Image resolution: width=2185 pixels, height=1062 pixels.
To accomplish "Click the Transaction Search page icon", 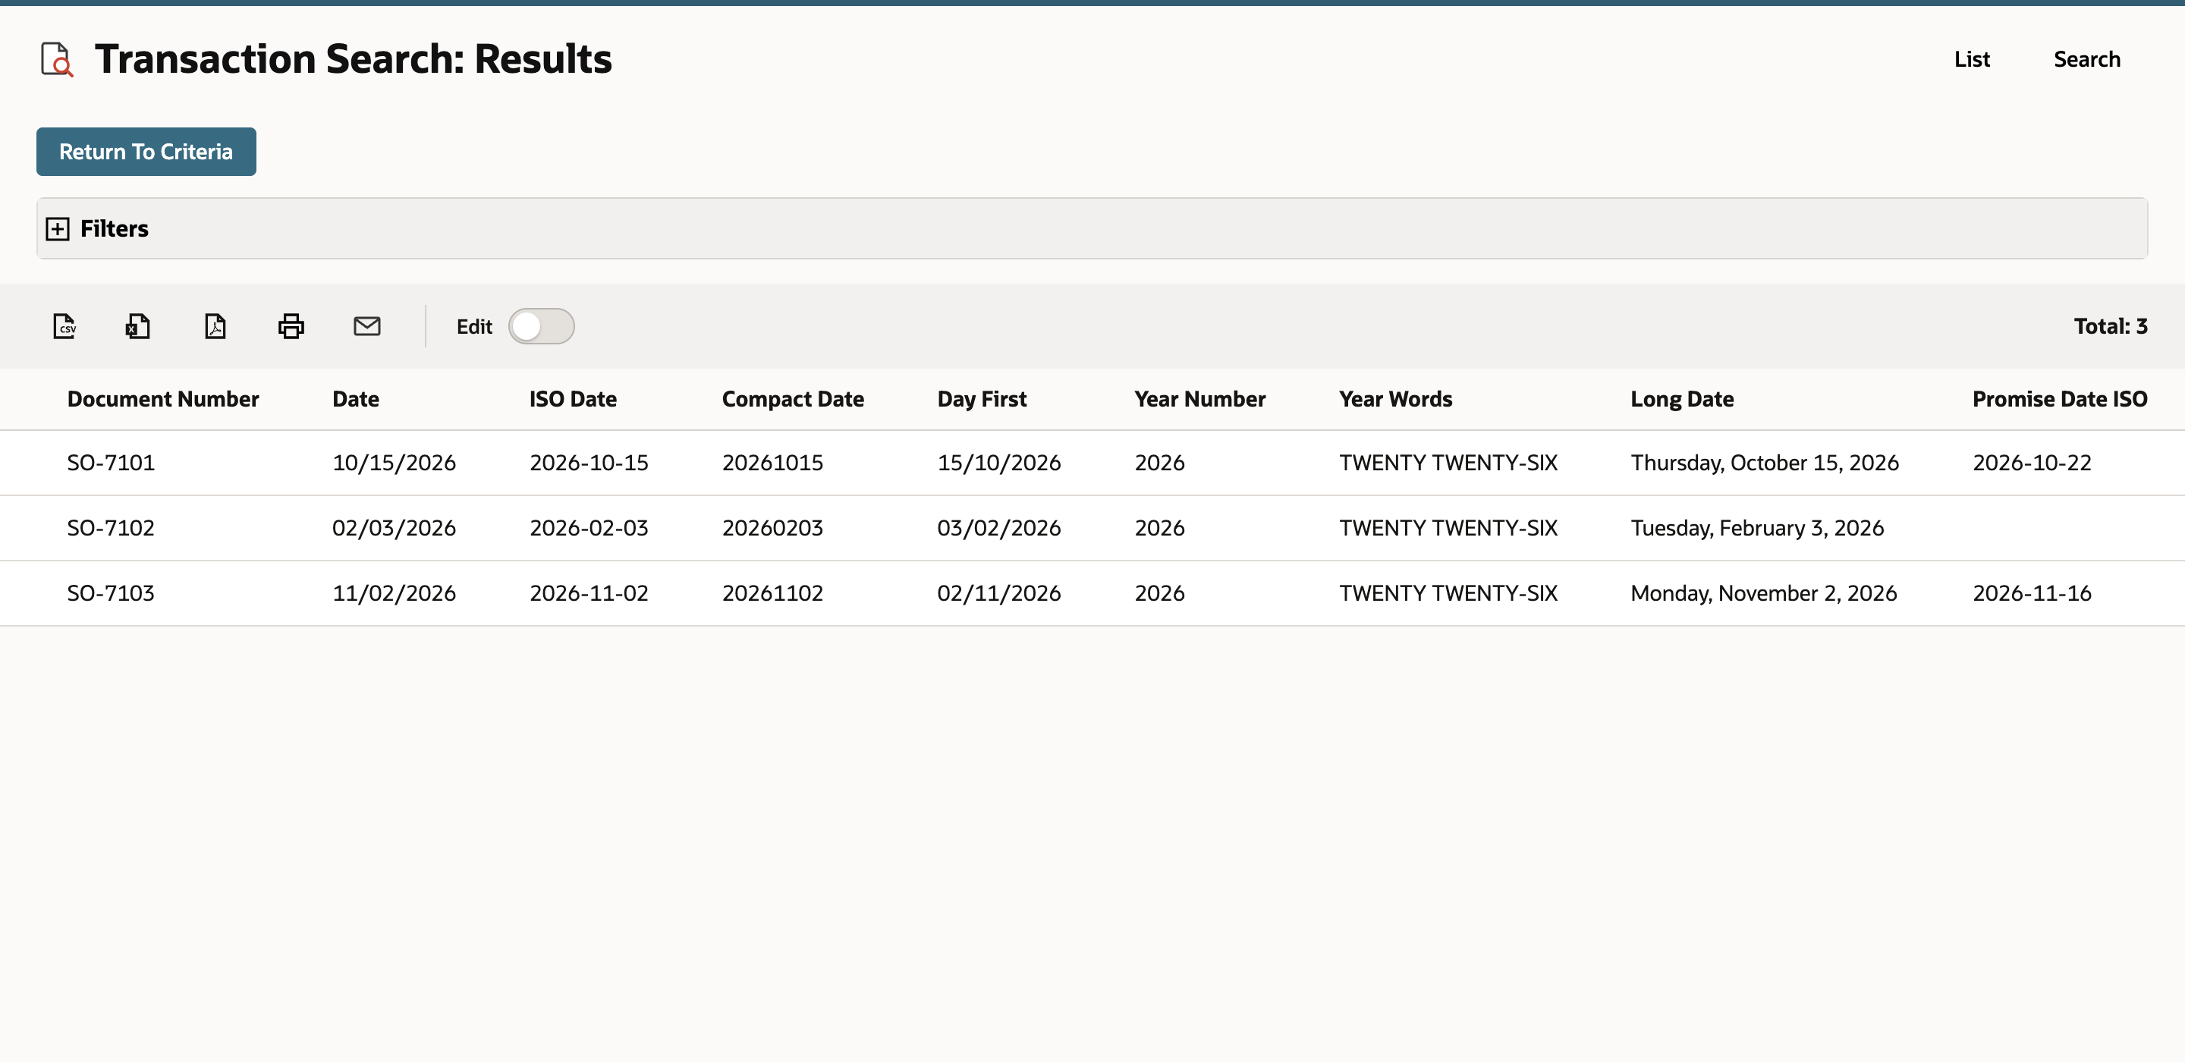I will tap(57, 59).
